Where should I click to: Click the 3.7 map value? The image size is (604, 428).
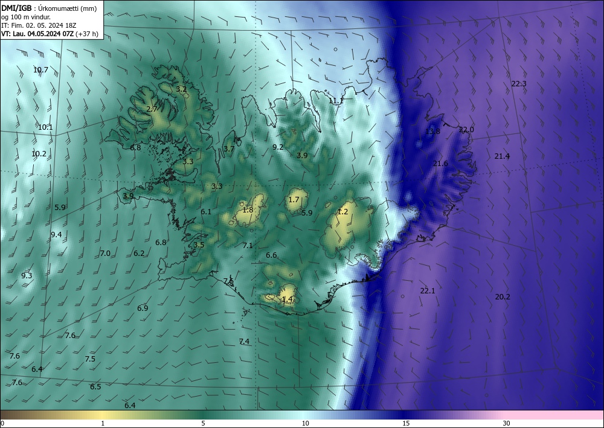point(229,149)
